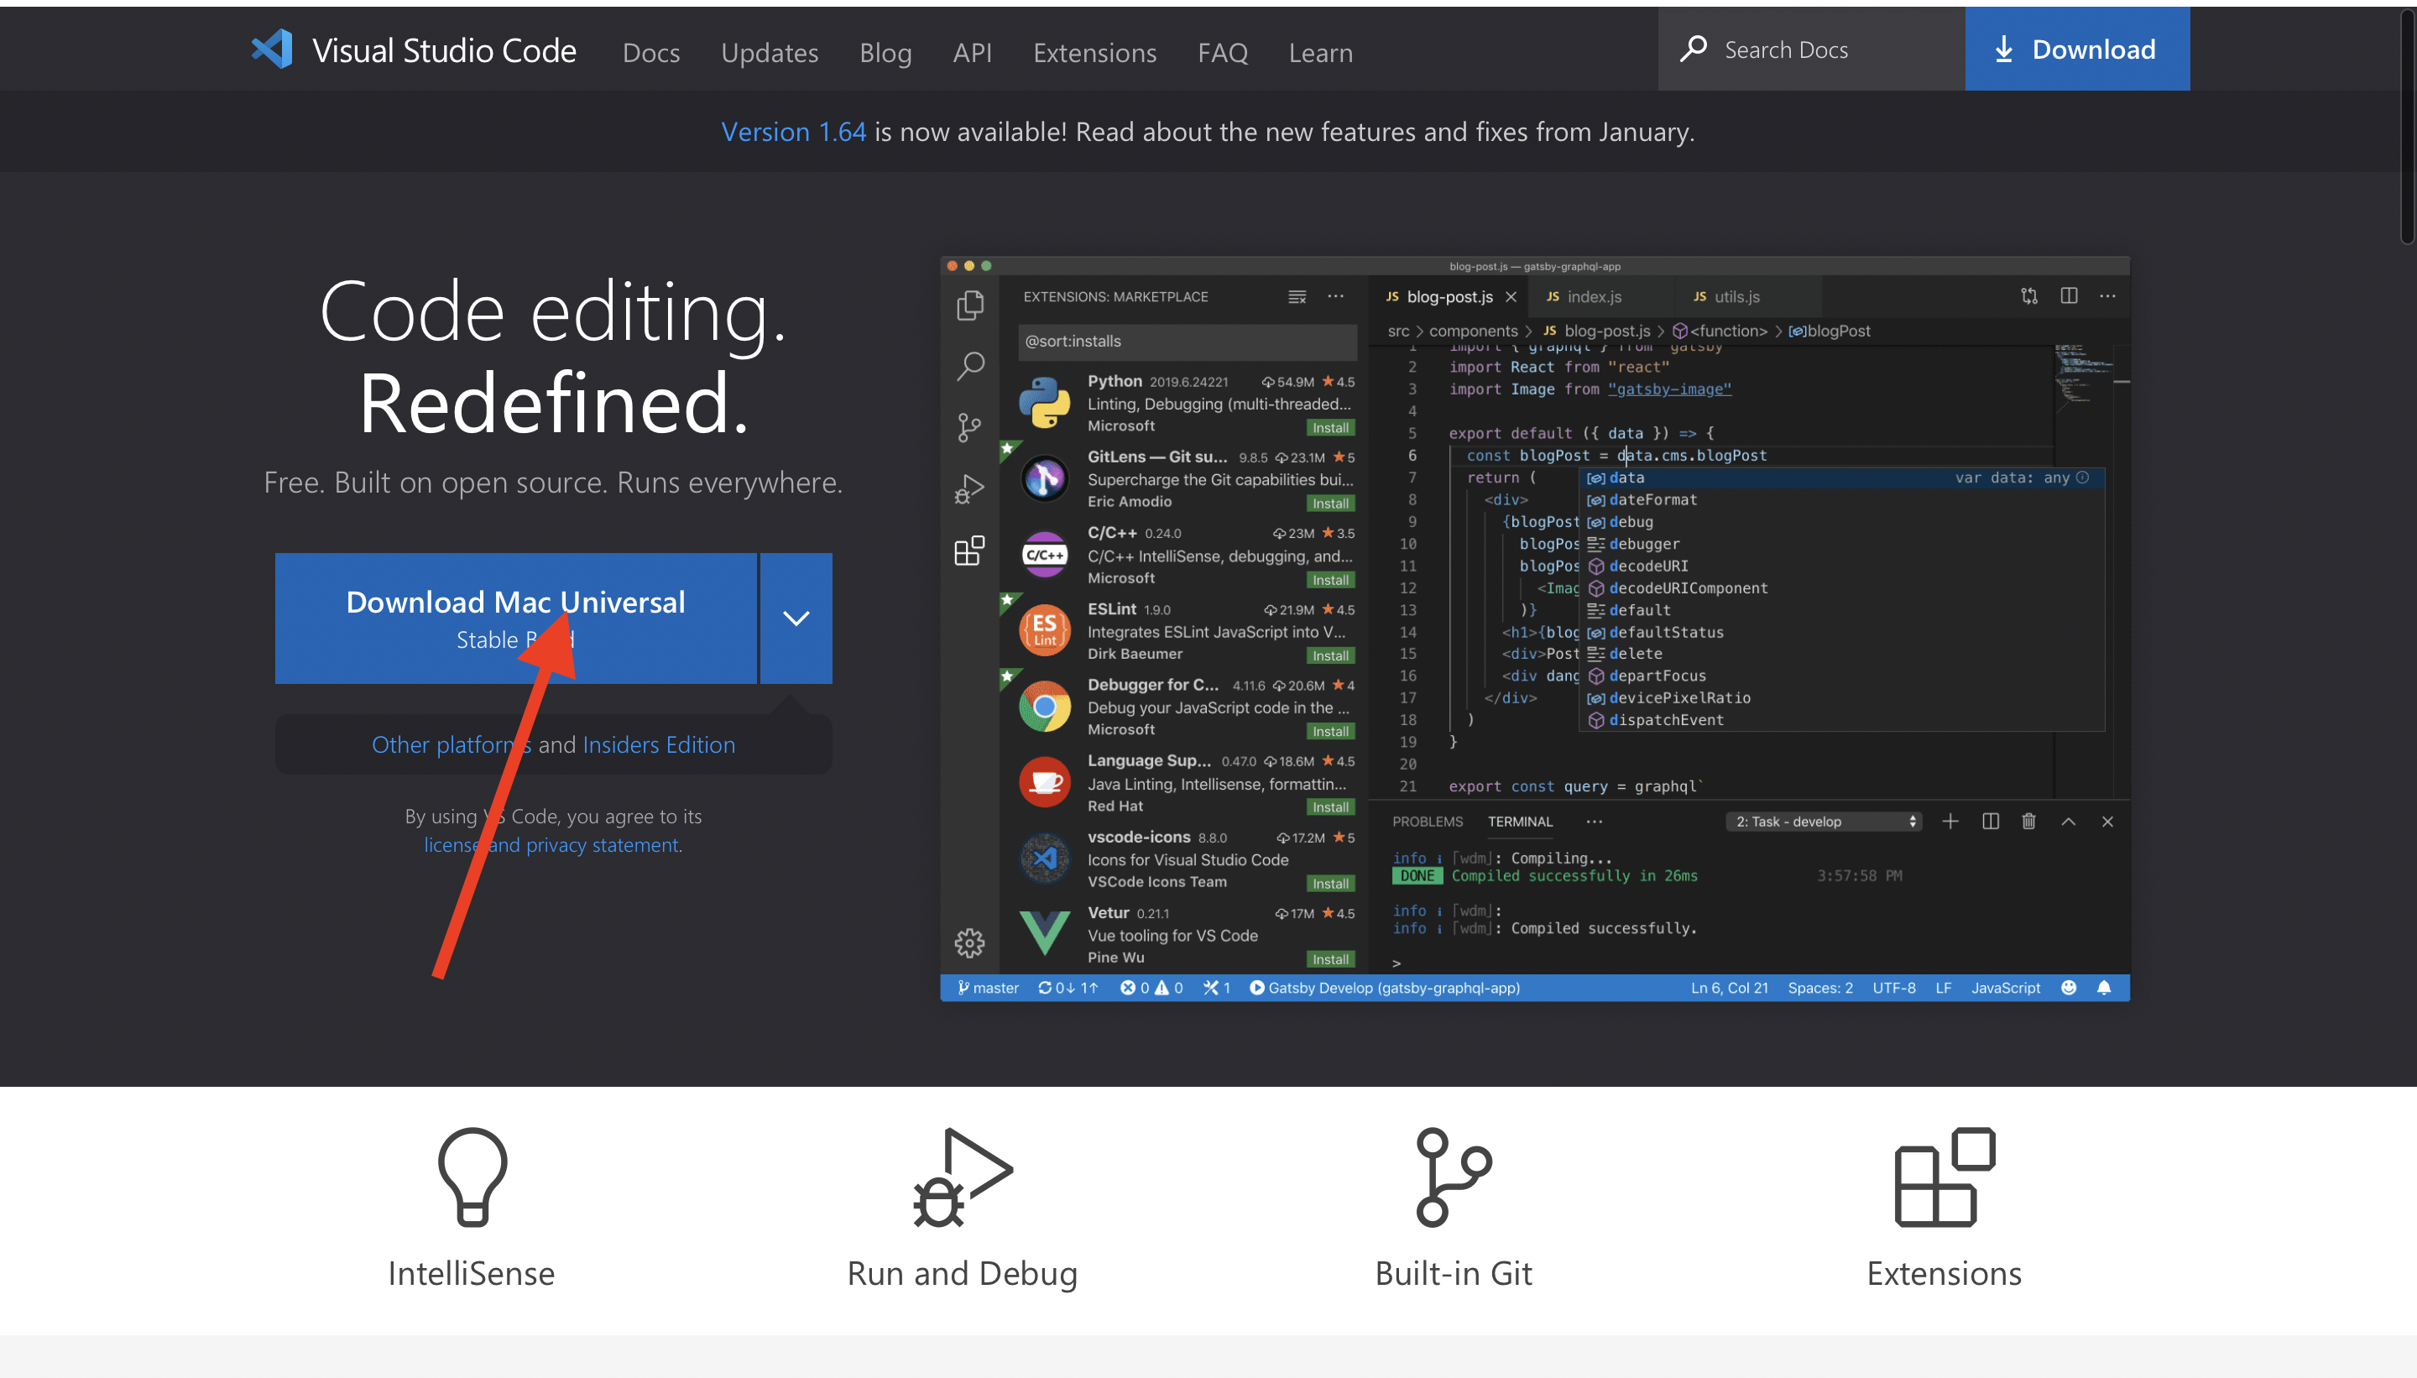Expand the download options chevron dropdown

click(x=796, y=618)
